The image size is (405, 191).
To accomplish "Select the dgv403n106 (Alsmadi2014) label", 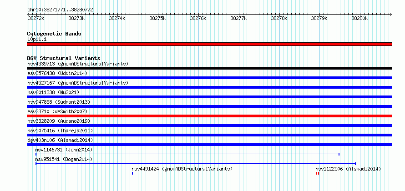I will point(60,140).
